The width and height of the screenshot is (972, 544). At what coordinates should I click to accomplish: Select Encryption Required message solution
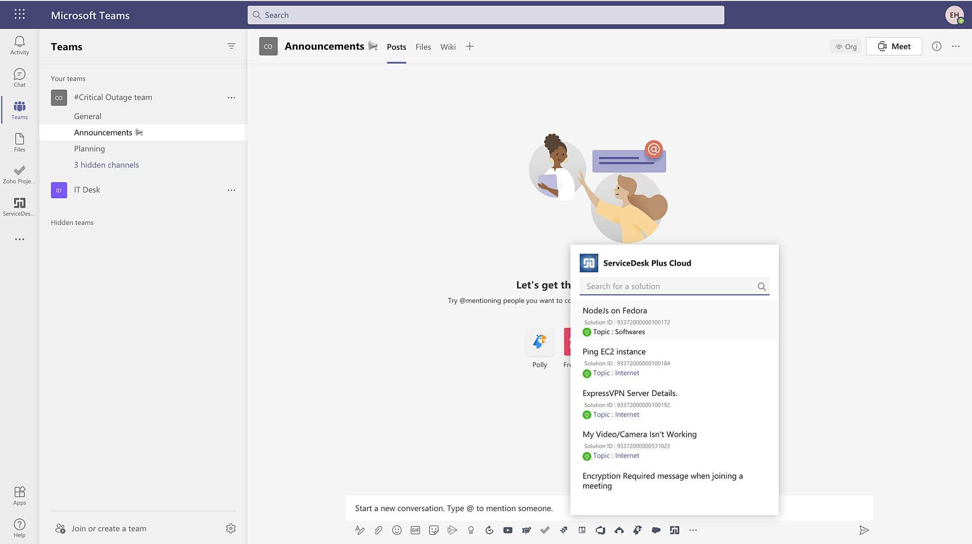[675, 481]
